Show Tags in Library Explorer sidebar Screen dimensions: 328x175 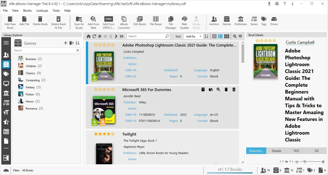6,74
